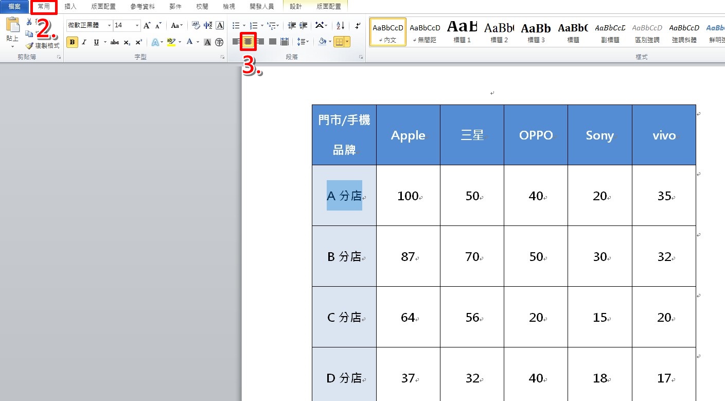Toggle bulleted list formatting

(x=236, y=25)
